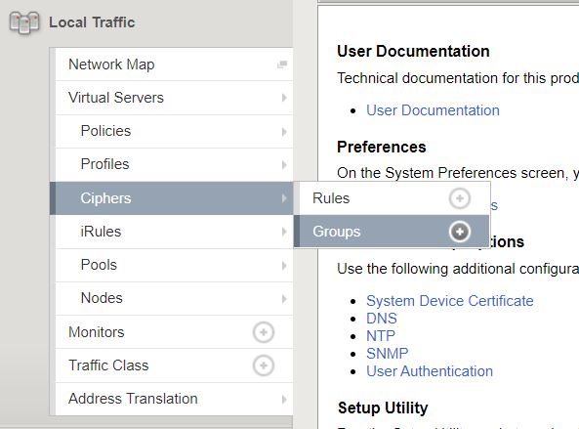Screen dimensions: 579x429
Task: Expand Ciphers submenu arrow
Action: (x=284, y=198)
